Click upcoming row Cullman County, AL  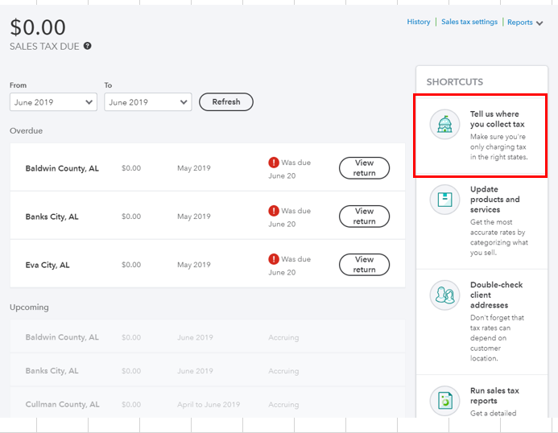coord(208,404)
